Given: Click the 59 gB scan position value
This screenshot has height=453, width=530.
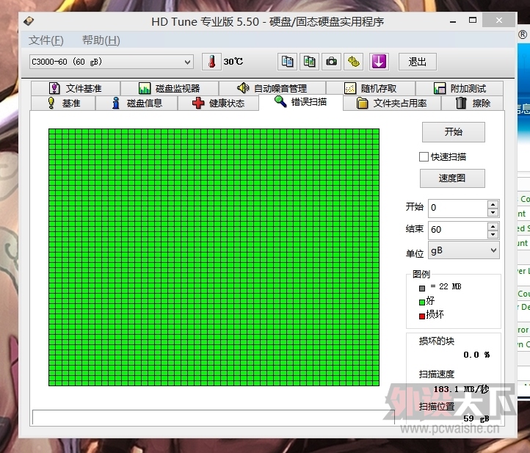Looking at the screenshot, I should [476, 418].
